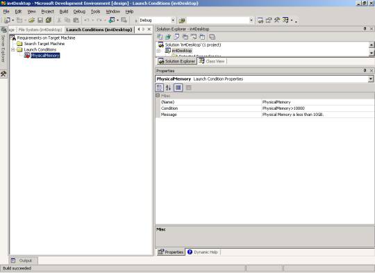
Task: Open the Navigate Backward history dropdown arrow
Action: tap(117, 20)
